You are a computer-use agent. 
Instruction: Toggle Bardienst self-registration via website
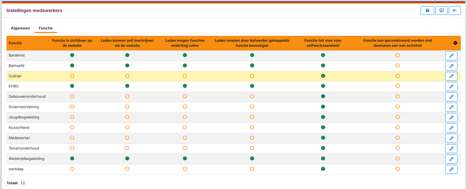point(127,55)
